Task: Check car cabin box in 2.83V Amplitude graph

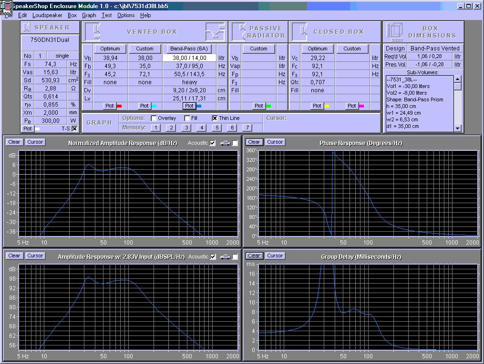Action: tap(235, 257)
